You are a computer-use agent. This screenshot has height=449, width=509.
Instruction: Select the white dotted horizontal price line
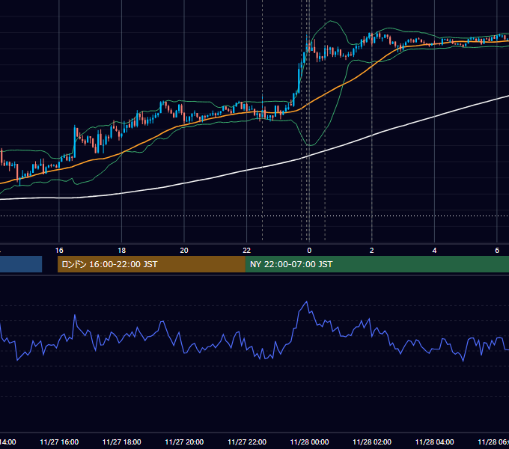pyautogui.click(x=254, y=216)
